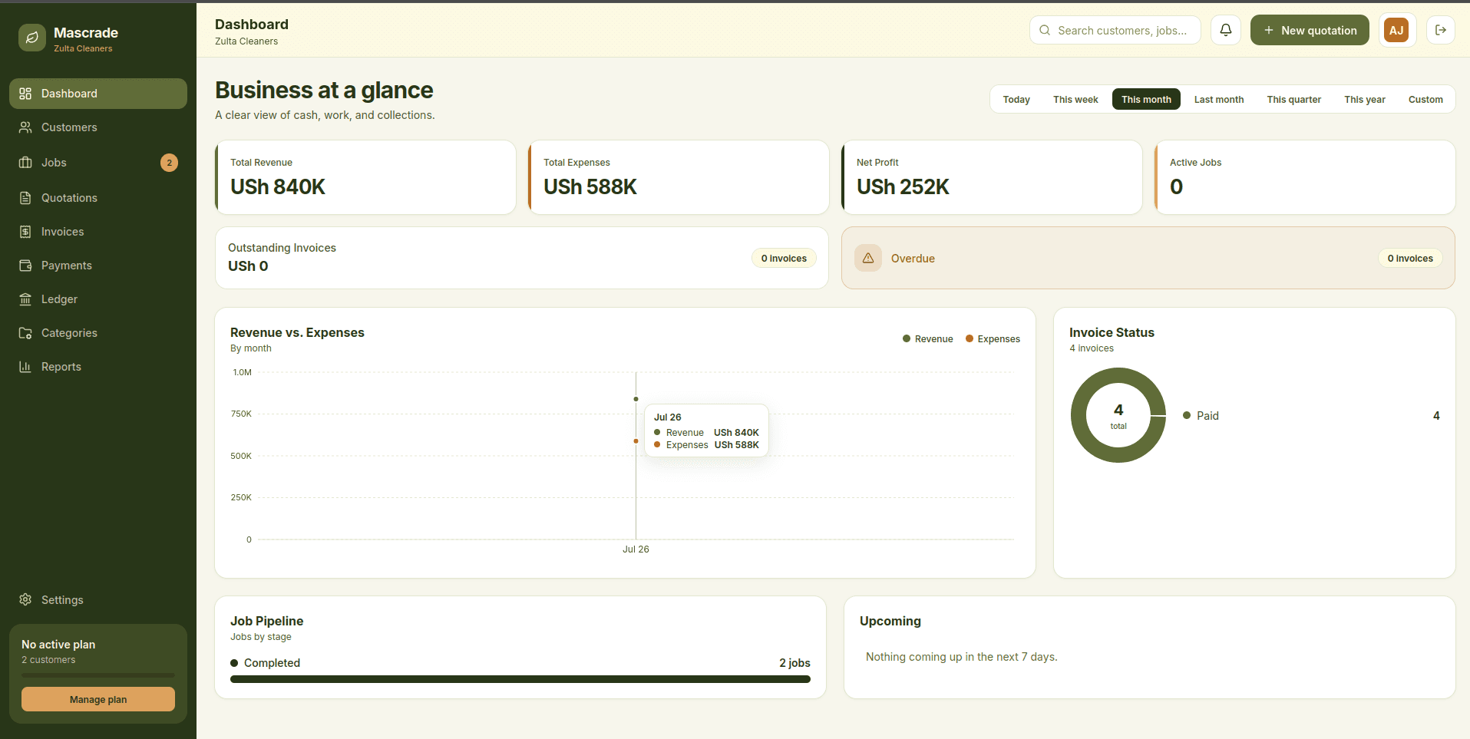
Task: Open the Outstanding Invoices 0 invoices pill
Action: (x=784, y=259)
